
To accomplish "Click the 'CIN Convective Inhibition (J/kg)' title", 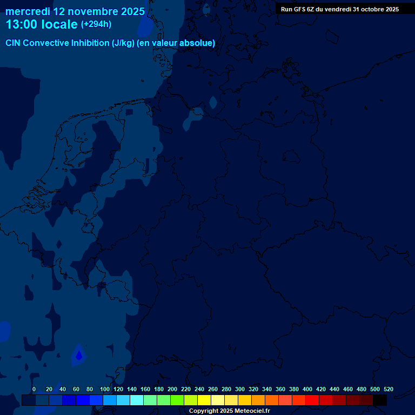I will [110, 43].
